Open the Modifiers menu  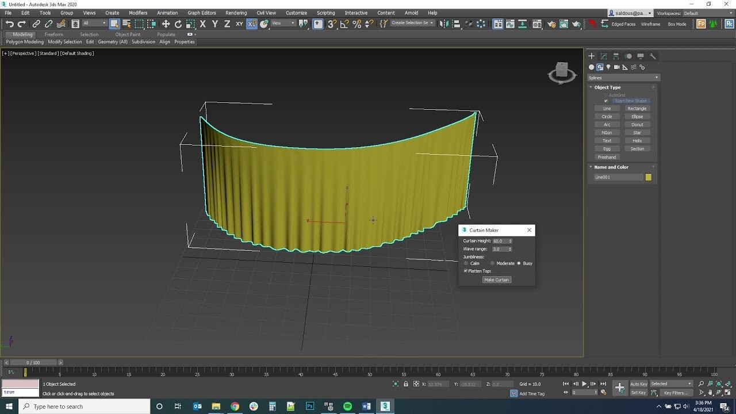pos(138,13)
